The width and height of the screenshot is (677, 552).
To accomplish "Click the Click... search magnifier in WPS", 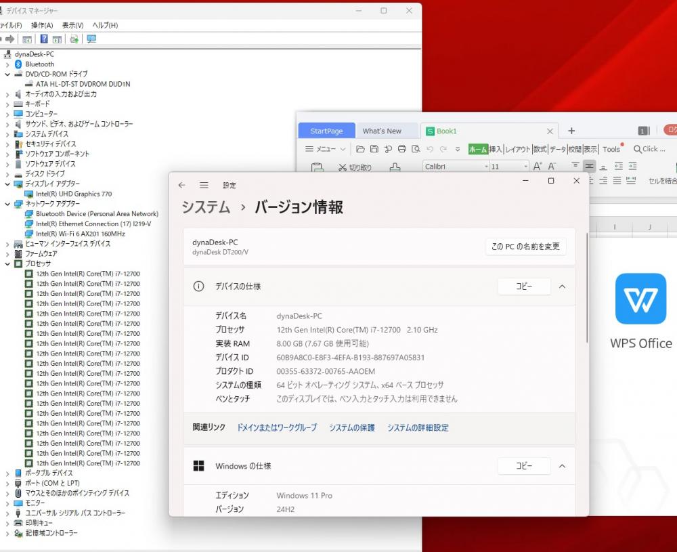I will 637,149.
